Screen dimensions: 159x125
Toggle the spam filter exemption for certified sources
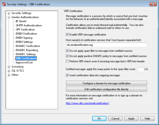pos(67,51)
